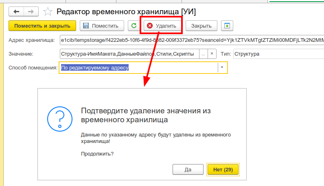324x186 pixels.
Task: Click the 'Закрыть' button
Action: (x=201, y=26)
